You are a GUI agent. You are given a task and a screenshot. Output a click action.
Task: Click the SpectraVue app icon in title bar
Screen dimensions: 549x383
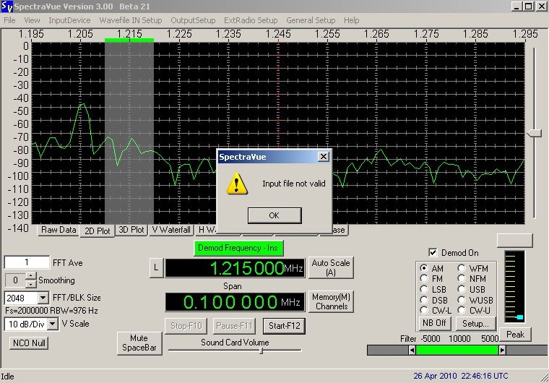pyautogui.click(x=7, y=6)
